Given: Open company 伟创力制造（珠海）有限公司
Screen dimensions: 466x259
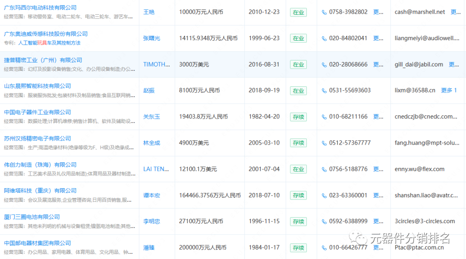Looking at the screenshot, I should point(40,164).
